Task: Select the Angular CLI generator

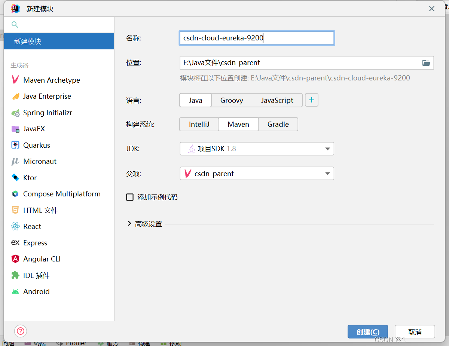Action: (x=41, y=259)
